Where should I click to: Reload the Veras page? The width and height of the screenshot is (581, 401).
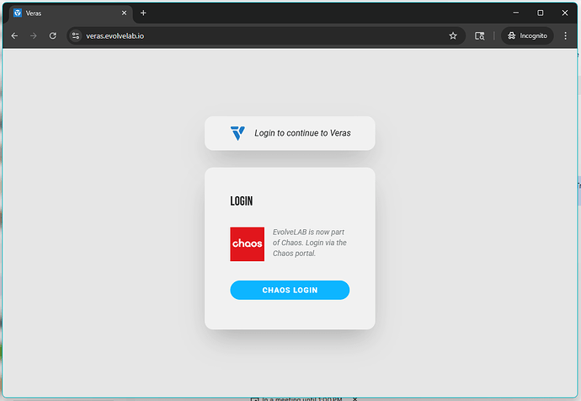52,35
